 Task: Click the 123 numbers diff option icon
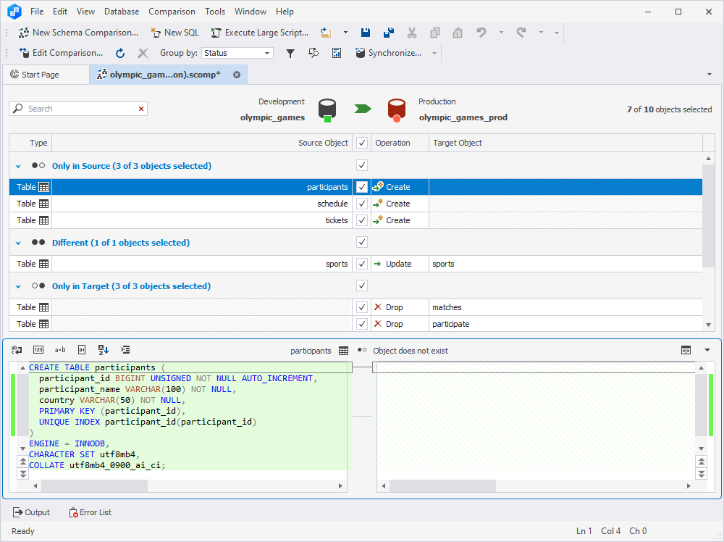click(38, 350)
